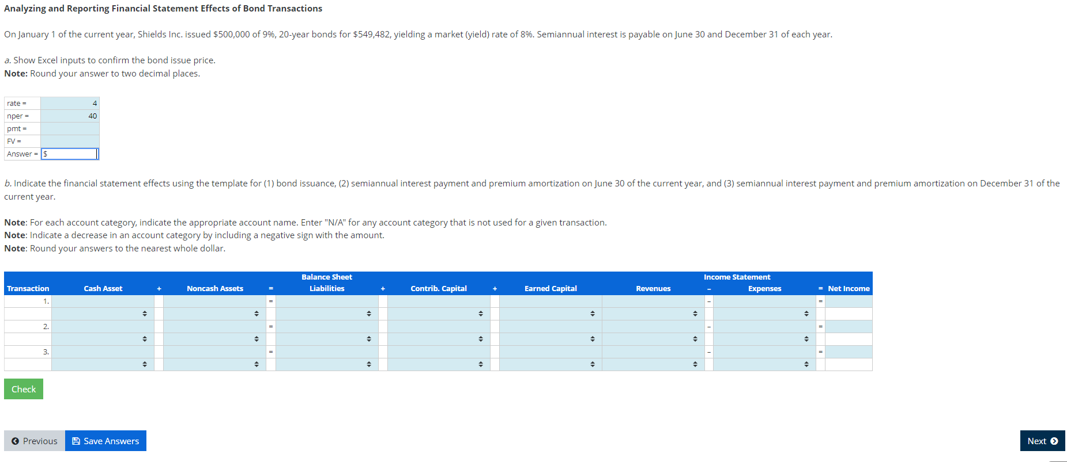
Task: Open Contrib. Capital account dropdown for transaction 3
Action: (439, 364)
